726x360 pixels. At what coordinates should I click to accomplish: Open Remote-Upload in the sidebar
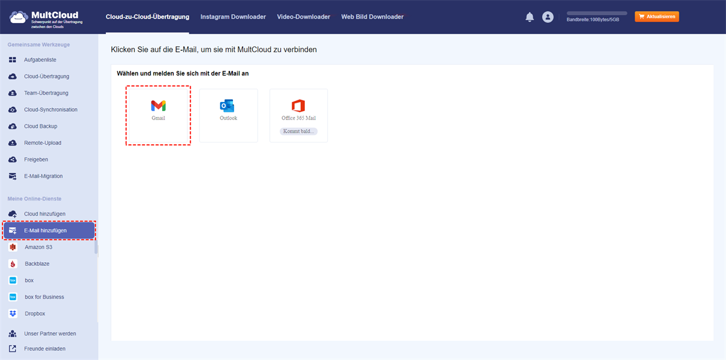[42, 143]
